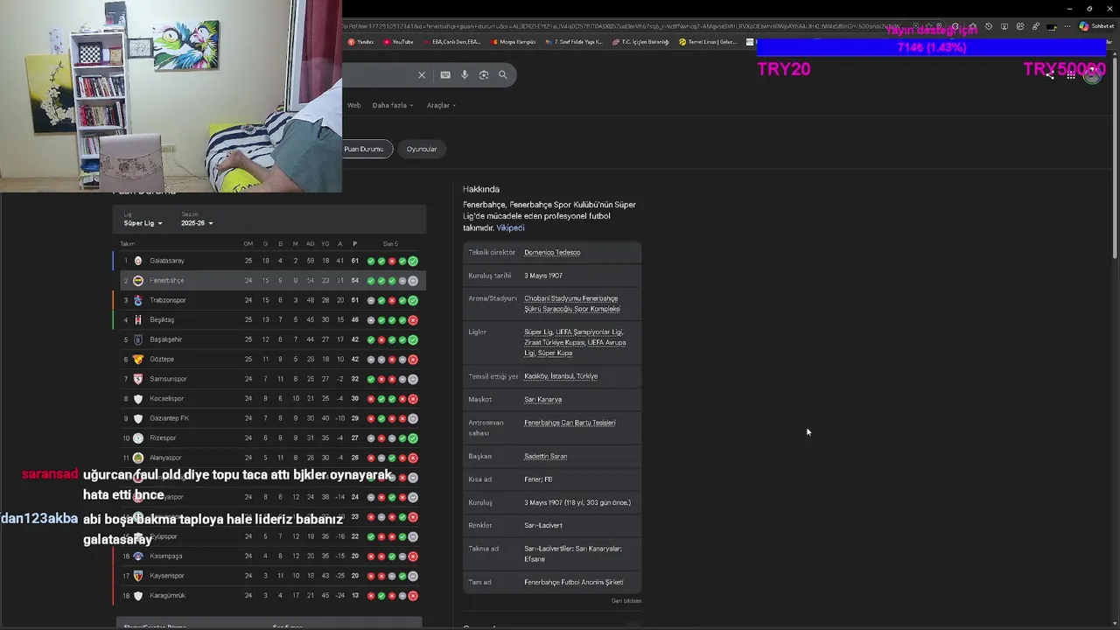Viewport: 1120px width, 630px height.
Task: Select the Oyuncular chip
Action: 422,149
